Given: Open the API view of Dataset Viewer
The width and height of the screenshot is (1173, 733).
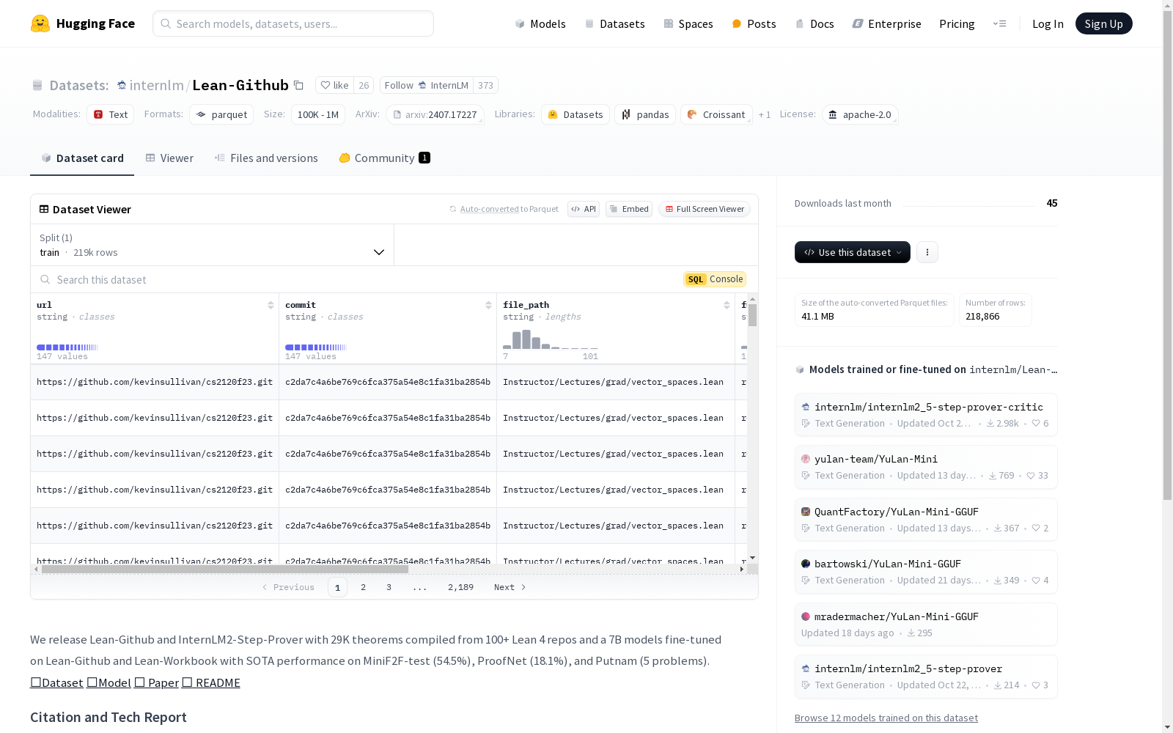Looking at the screenshot, I should click(583, 209).
